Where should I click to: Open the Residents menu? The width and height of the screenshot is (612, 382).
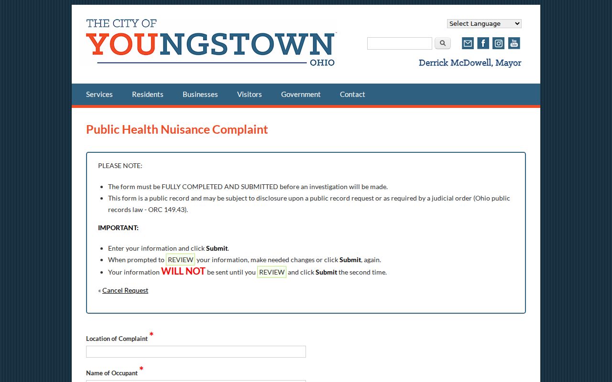(x=148, y=95)
